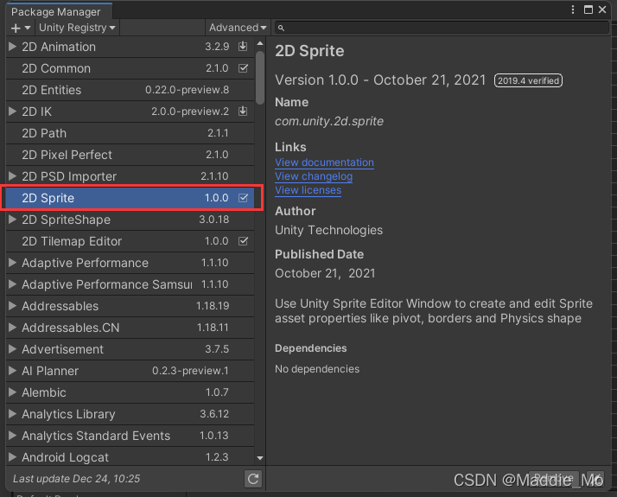Screen dimensions: 617x497
Task: Select the 2D Sprite package row
Action: pyautogui.click(x=130, y=198)
